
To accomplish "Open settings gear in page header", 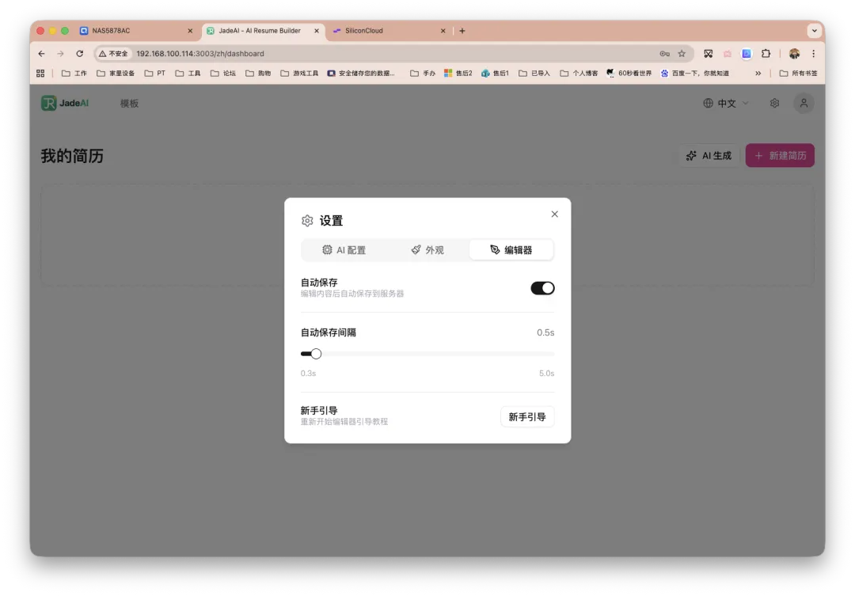I will (774, 103).
